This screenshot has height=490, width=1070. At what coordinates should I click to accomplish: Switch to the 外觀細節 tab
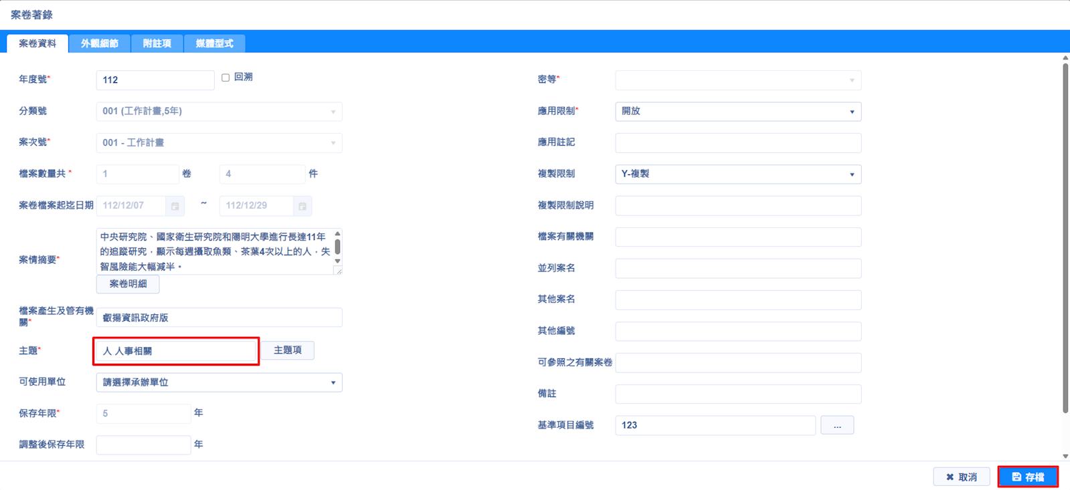pos(100,43)
